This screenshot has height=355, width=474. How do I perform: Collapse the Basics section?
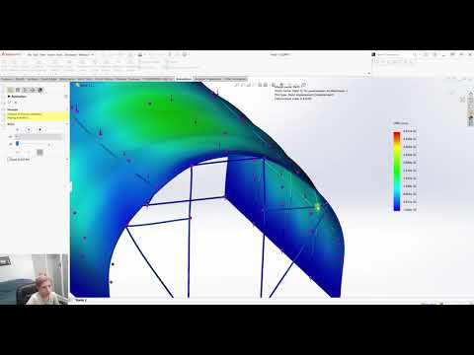point(67,124)
